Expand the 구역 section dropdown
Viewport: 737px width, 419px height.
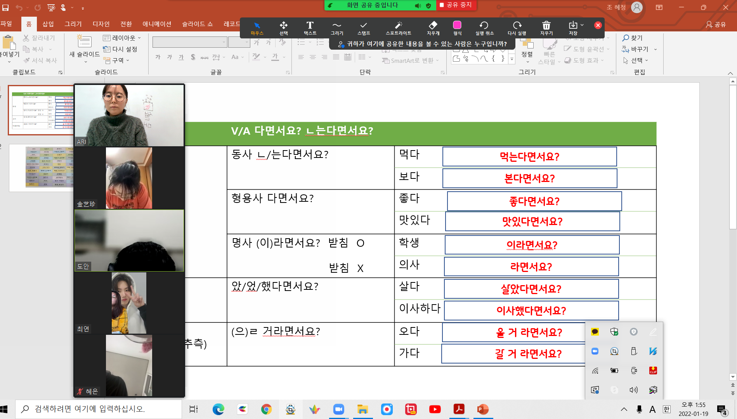pos(116,60)
